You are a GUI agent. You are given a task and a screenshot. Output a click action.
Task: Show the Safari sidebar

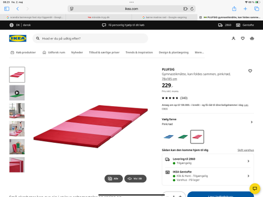pyautogui.click(x=7, y=9)
